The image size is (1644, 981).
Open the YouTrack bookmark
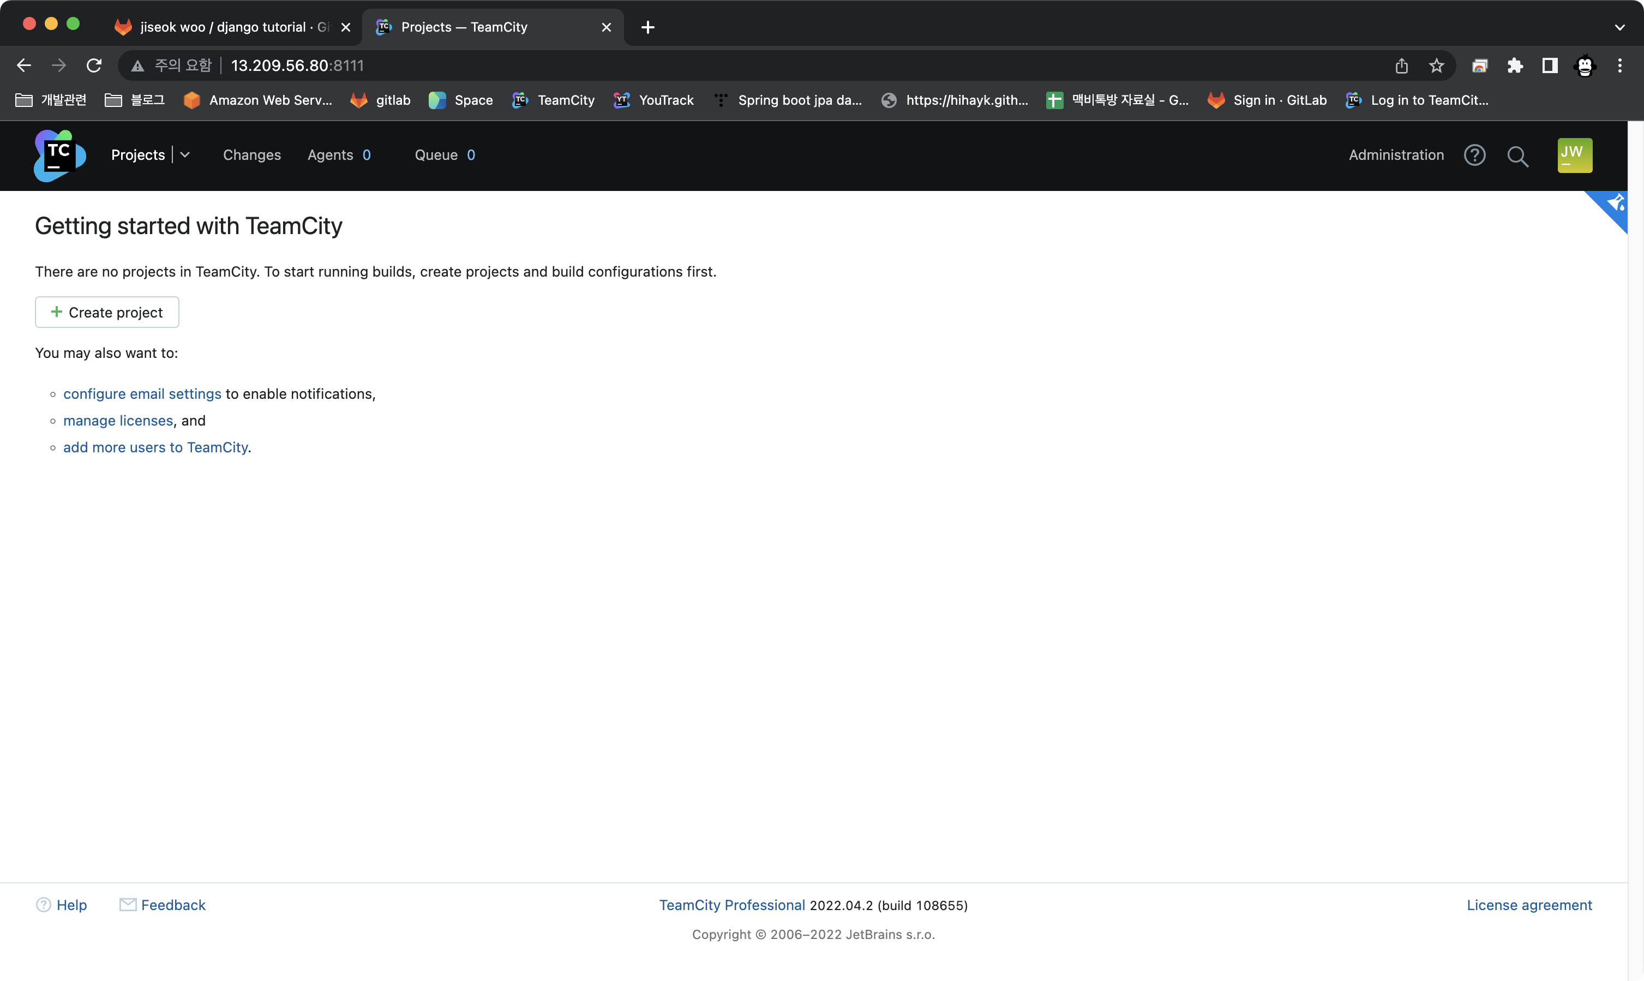pos(653,100)
